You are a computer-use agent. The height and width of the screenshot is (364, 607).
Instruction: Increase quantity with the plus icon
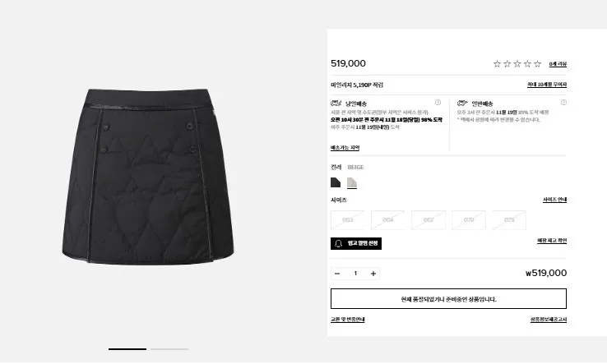373,274
